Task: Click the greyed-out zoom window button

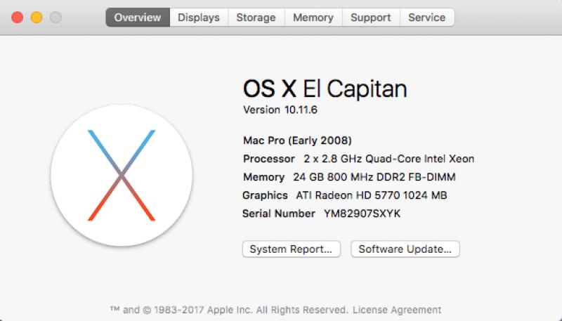Action: (x=55, y=17)
